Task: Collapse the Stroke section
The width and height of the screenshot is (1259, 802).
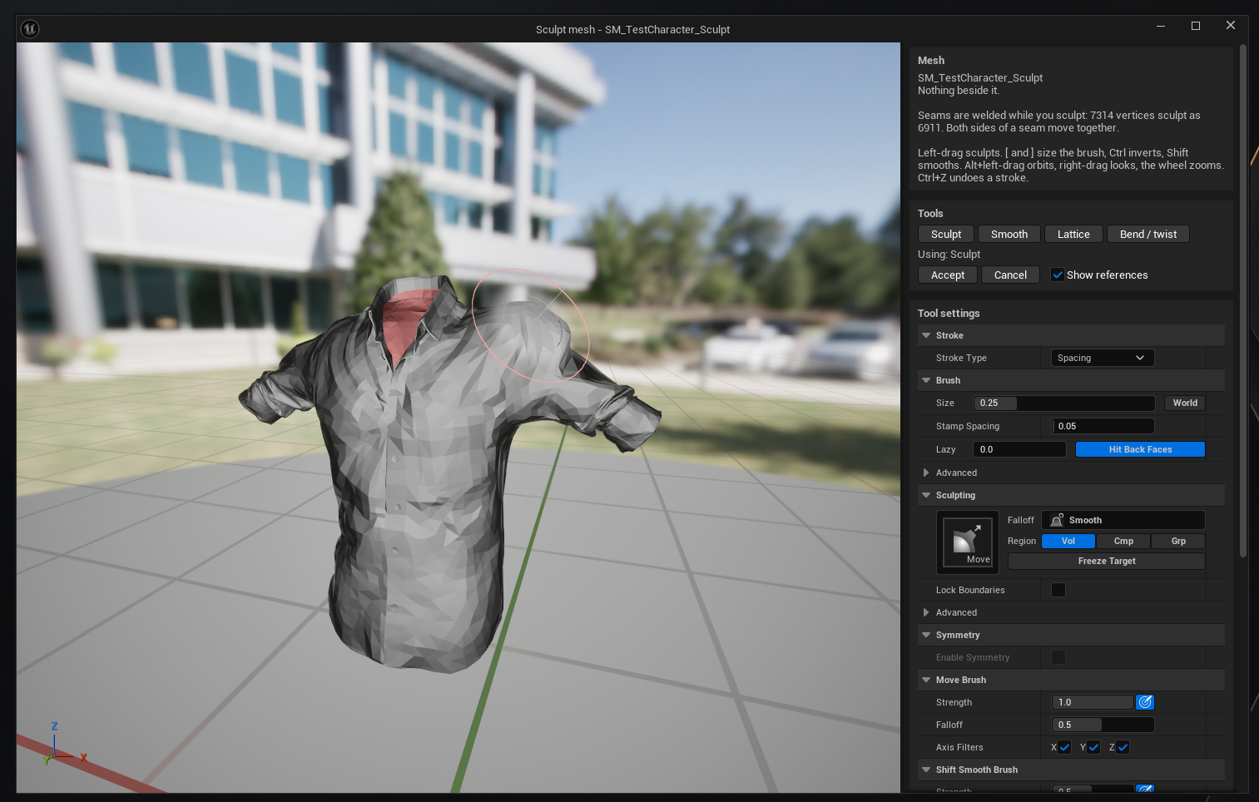Action: [926, 335]
